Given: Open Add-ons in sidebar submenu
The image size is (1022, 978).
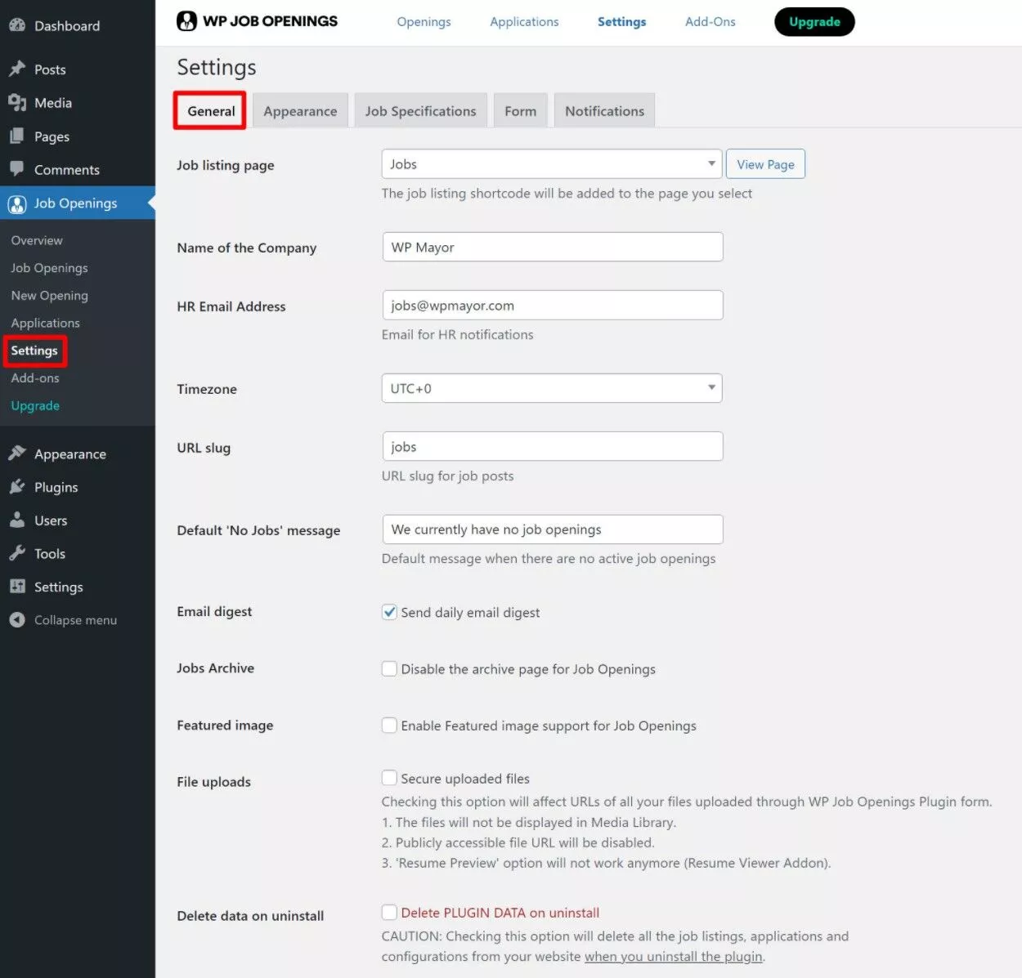Looking at the screenshot, I should [35, 378].
